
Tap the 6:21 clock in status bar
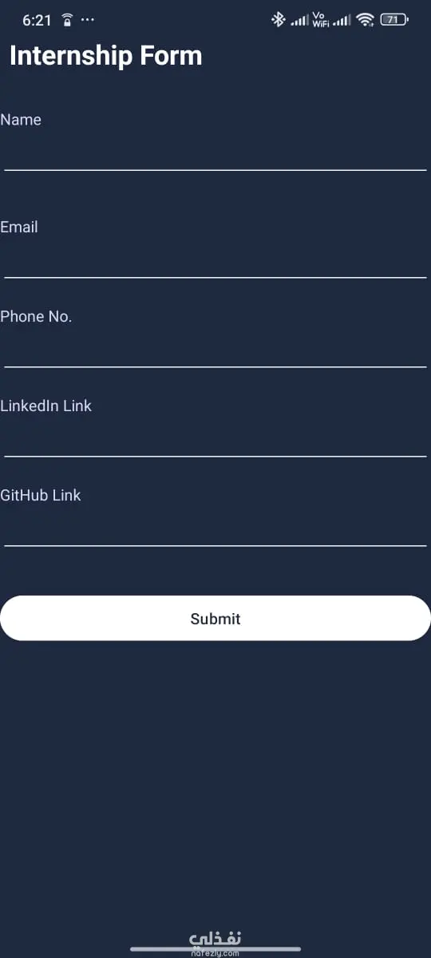(37, 21)
